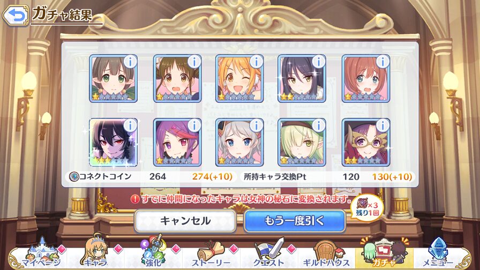Open the マイページ tab
The height and width of the screenshot is (270, 480).
pos(41,253)
